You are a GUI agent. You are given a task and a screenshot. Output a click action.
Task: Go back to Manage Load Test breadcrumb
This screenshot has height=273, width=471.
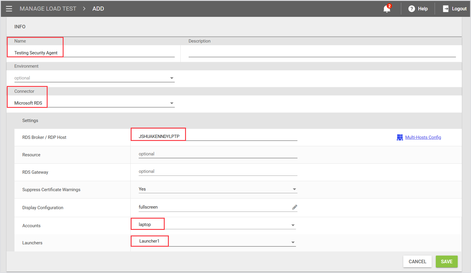coord(48,9)
